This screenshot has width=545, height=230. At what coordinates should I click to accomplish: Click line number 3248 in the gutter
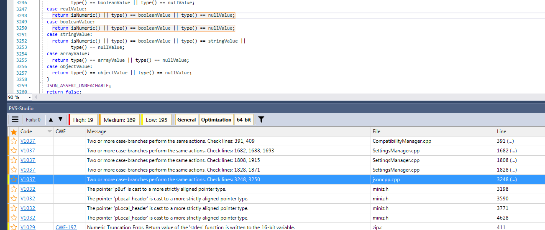click(22, 15)
